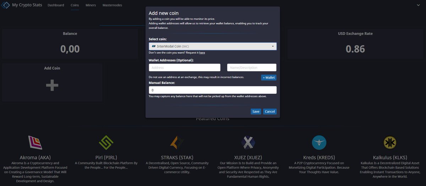This screenshot has width=426, height=186.
Task: Open the Kreds (KREDS) title
Action: (319, 158)
